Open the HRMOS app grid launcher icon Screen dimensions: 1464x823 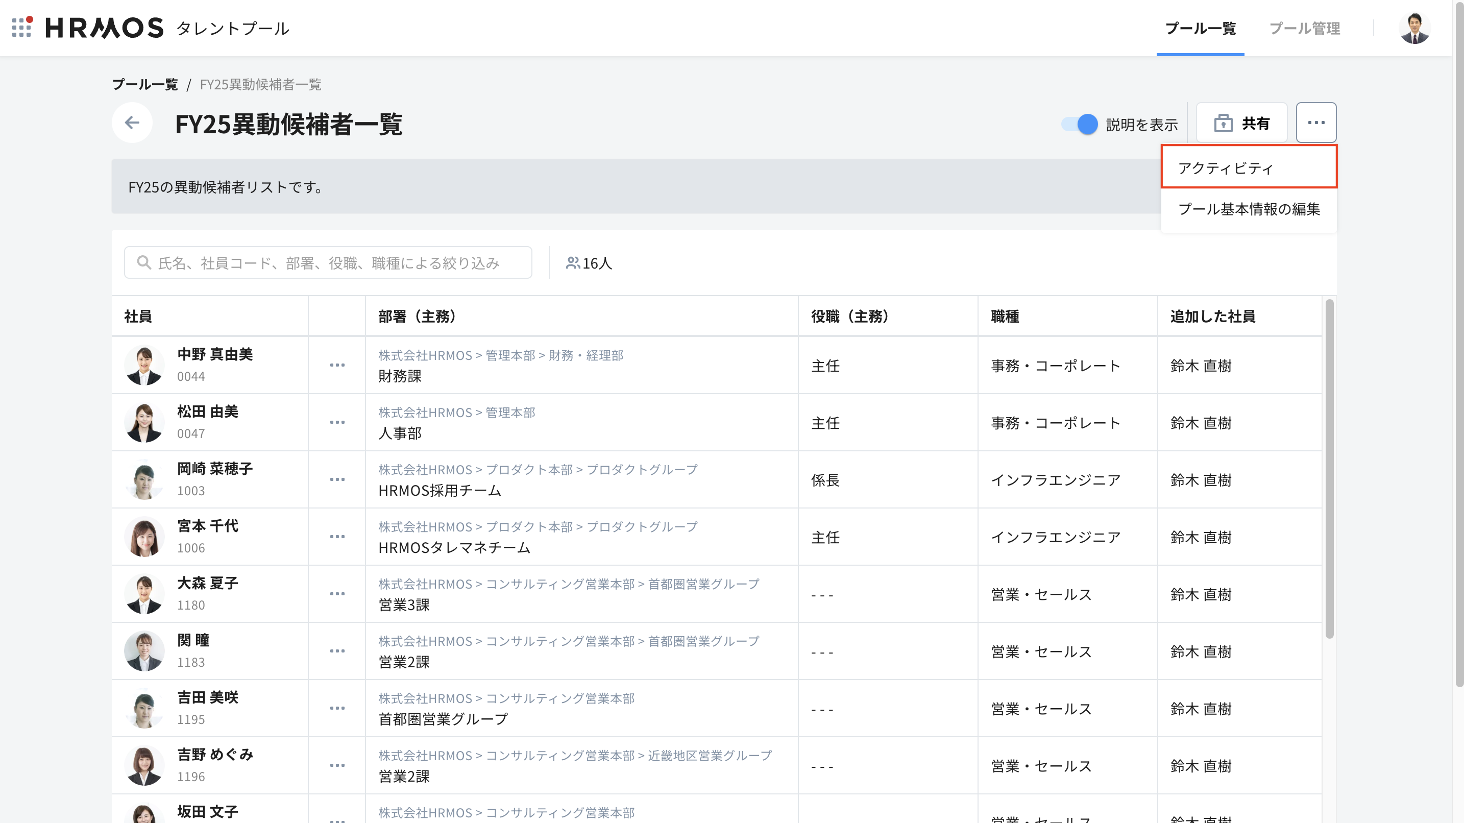[x=21, y=27]
